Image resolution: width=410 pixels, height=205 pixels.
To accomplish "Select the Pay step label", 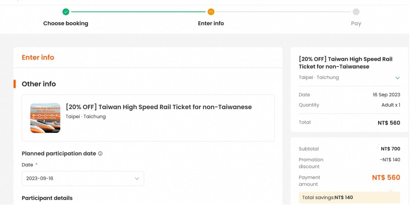I will pyautogui.click(x=356, y=23).
